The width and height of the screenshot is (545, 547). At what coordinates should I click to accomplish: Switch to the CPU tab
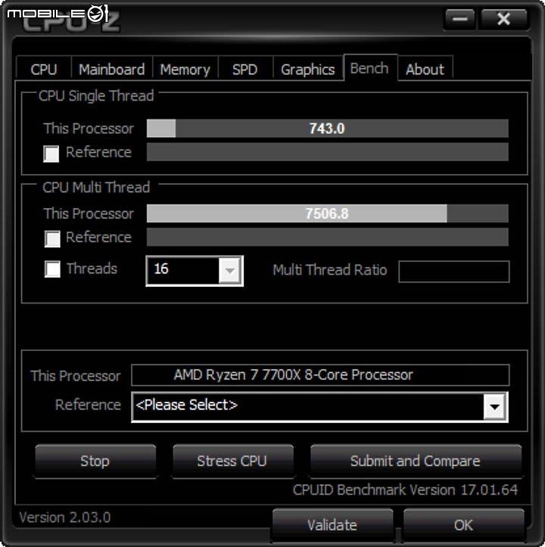point(44,69)
